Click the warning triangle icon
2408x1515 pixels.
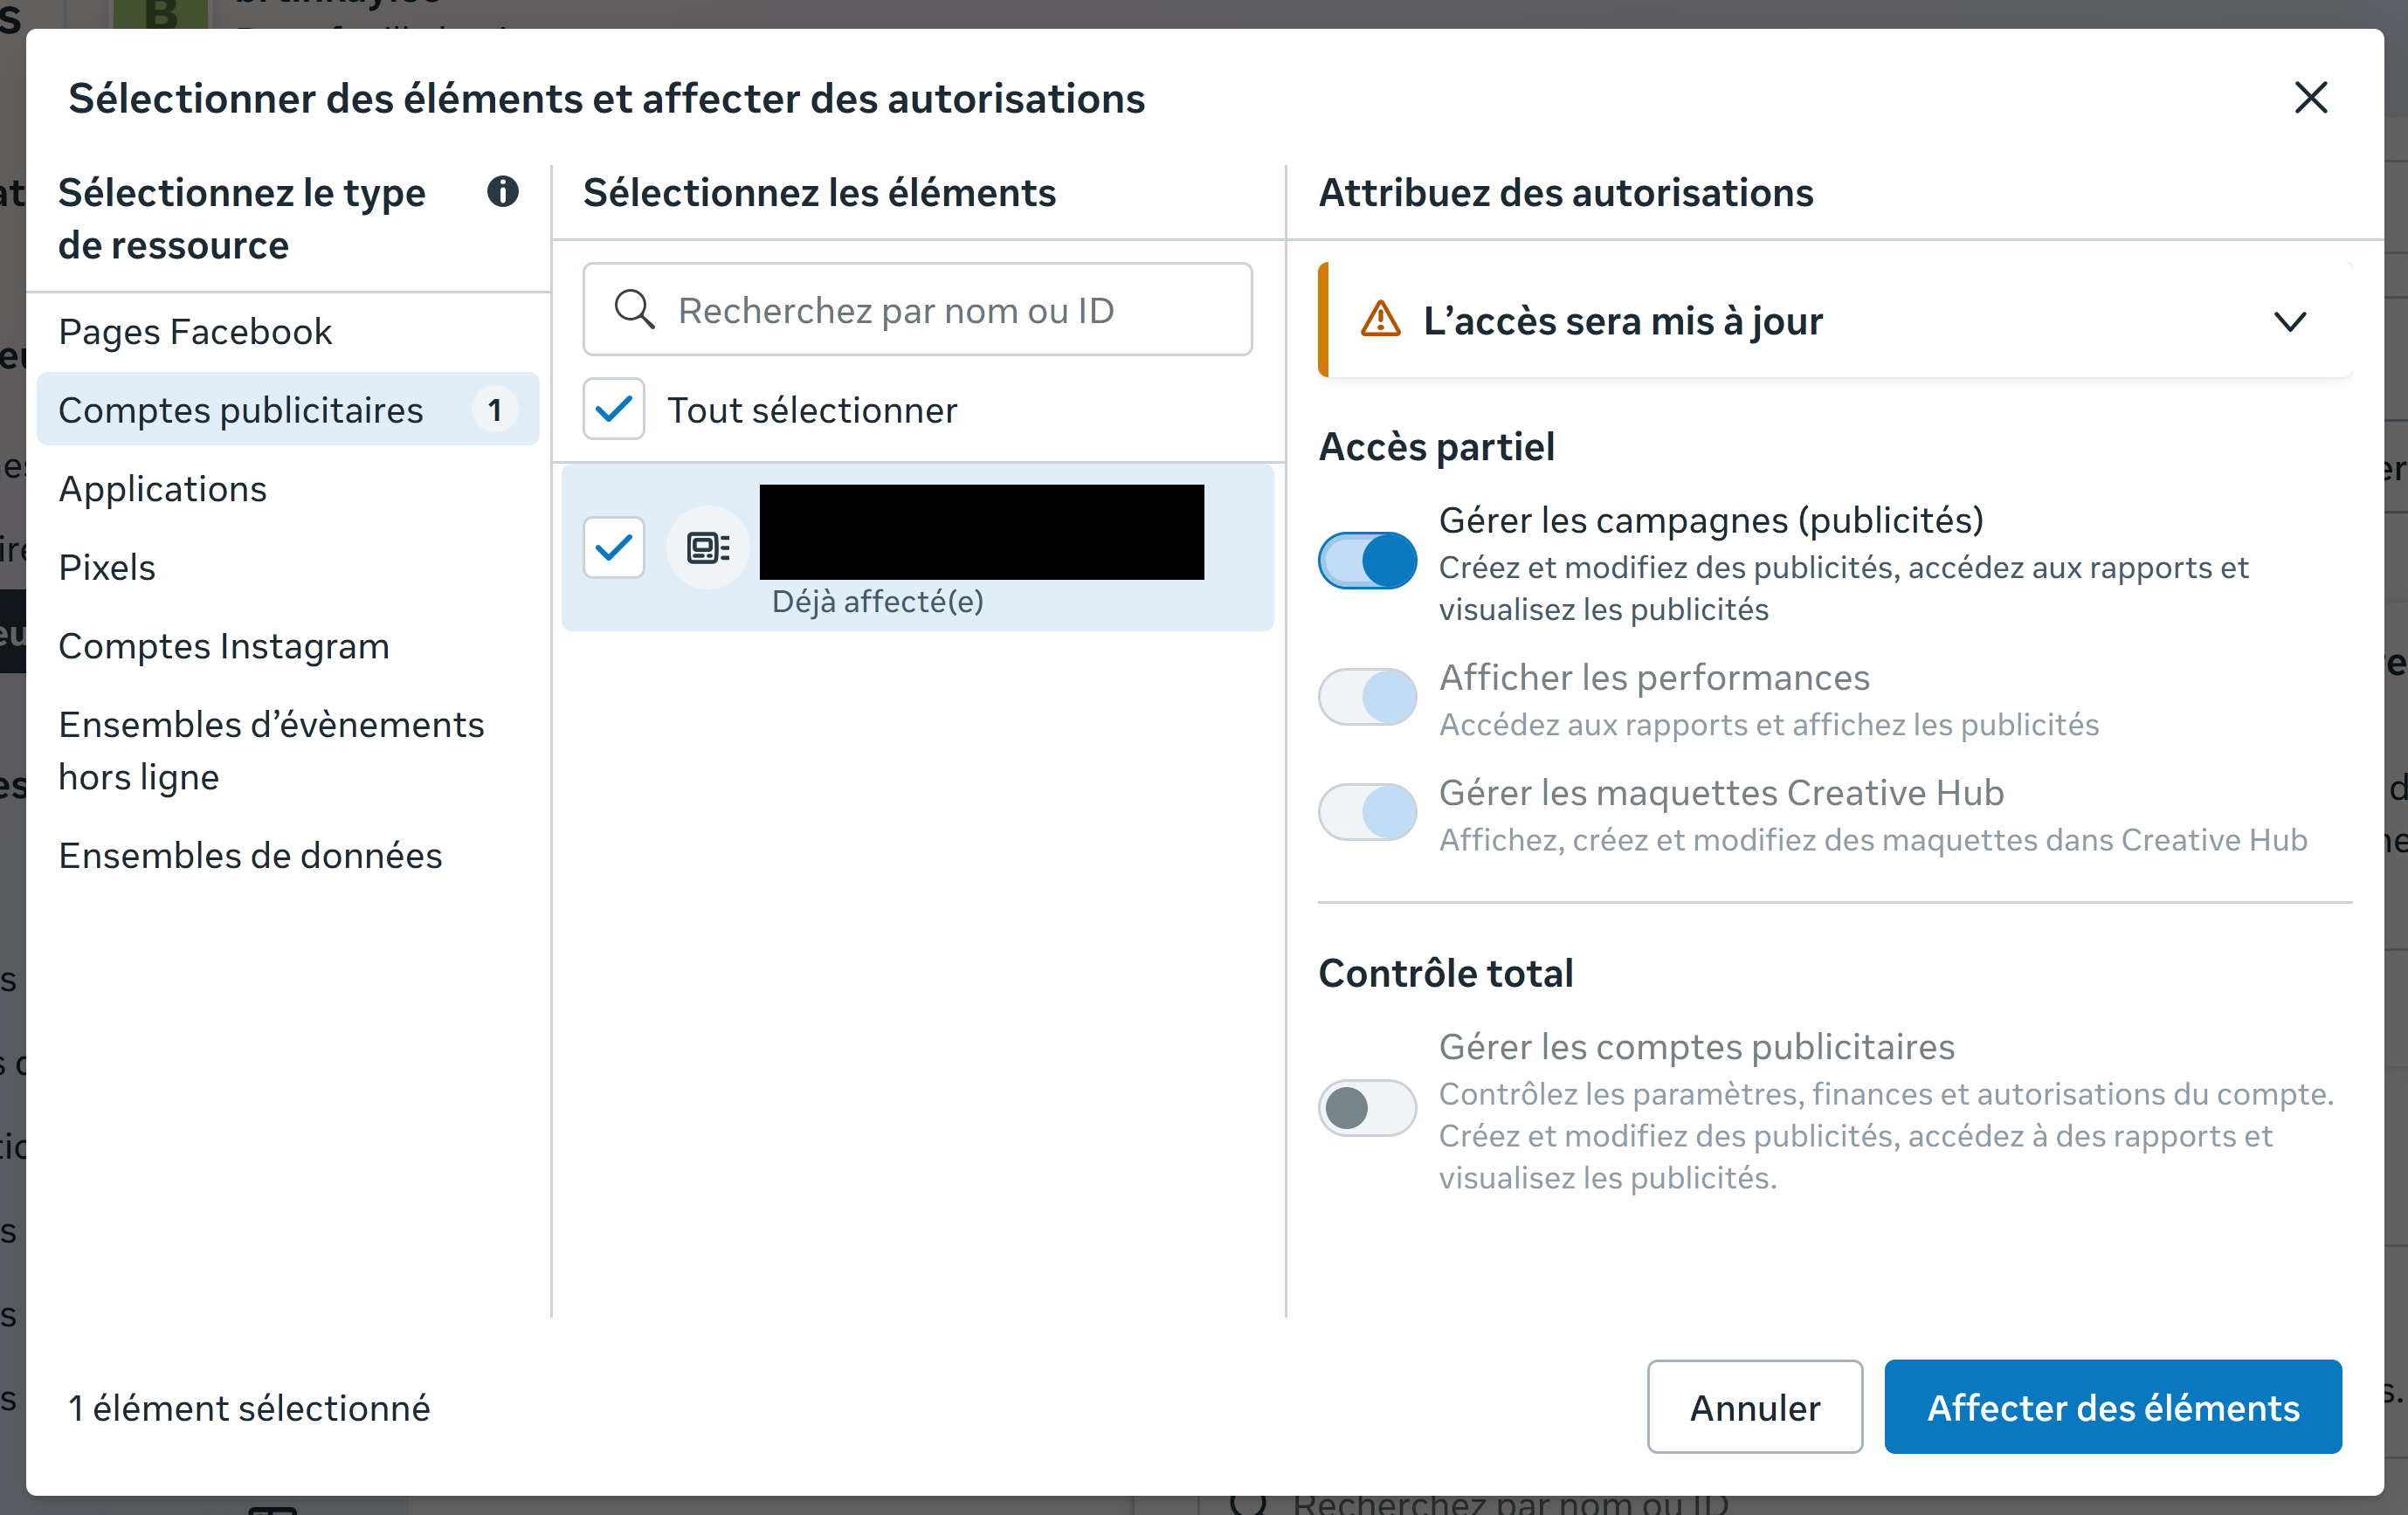(x=1381, y=320)
